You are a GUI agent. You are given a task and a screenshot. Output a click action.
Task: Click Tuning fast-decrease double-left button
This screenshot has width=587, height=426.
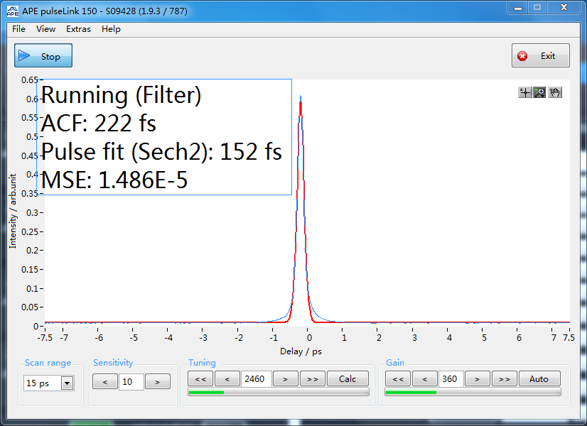(200, 379)
